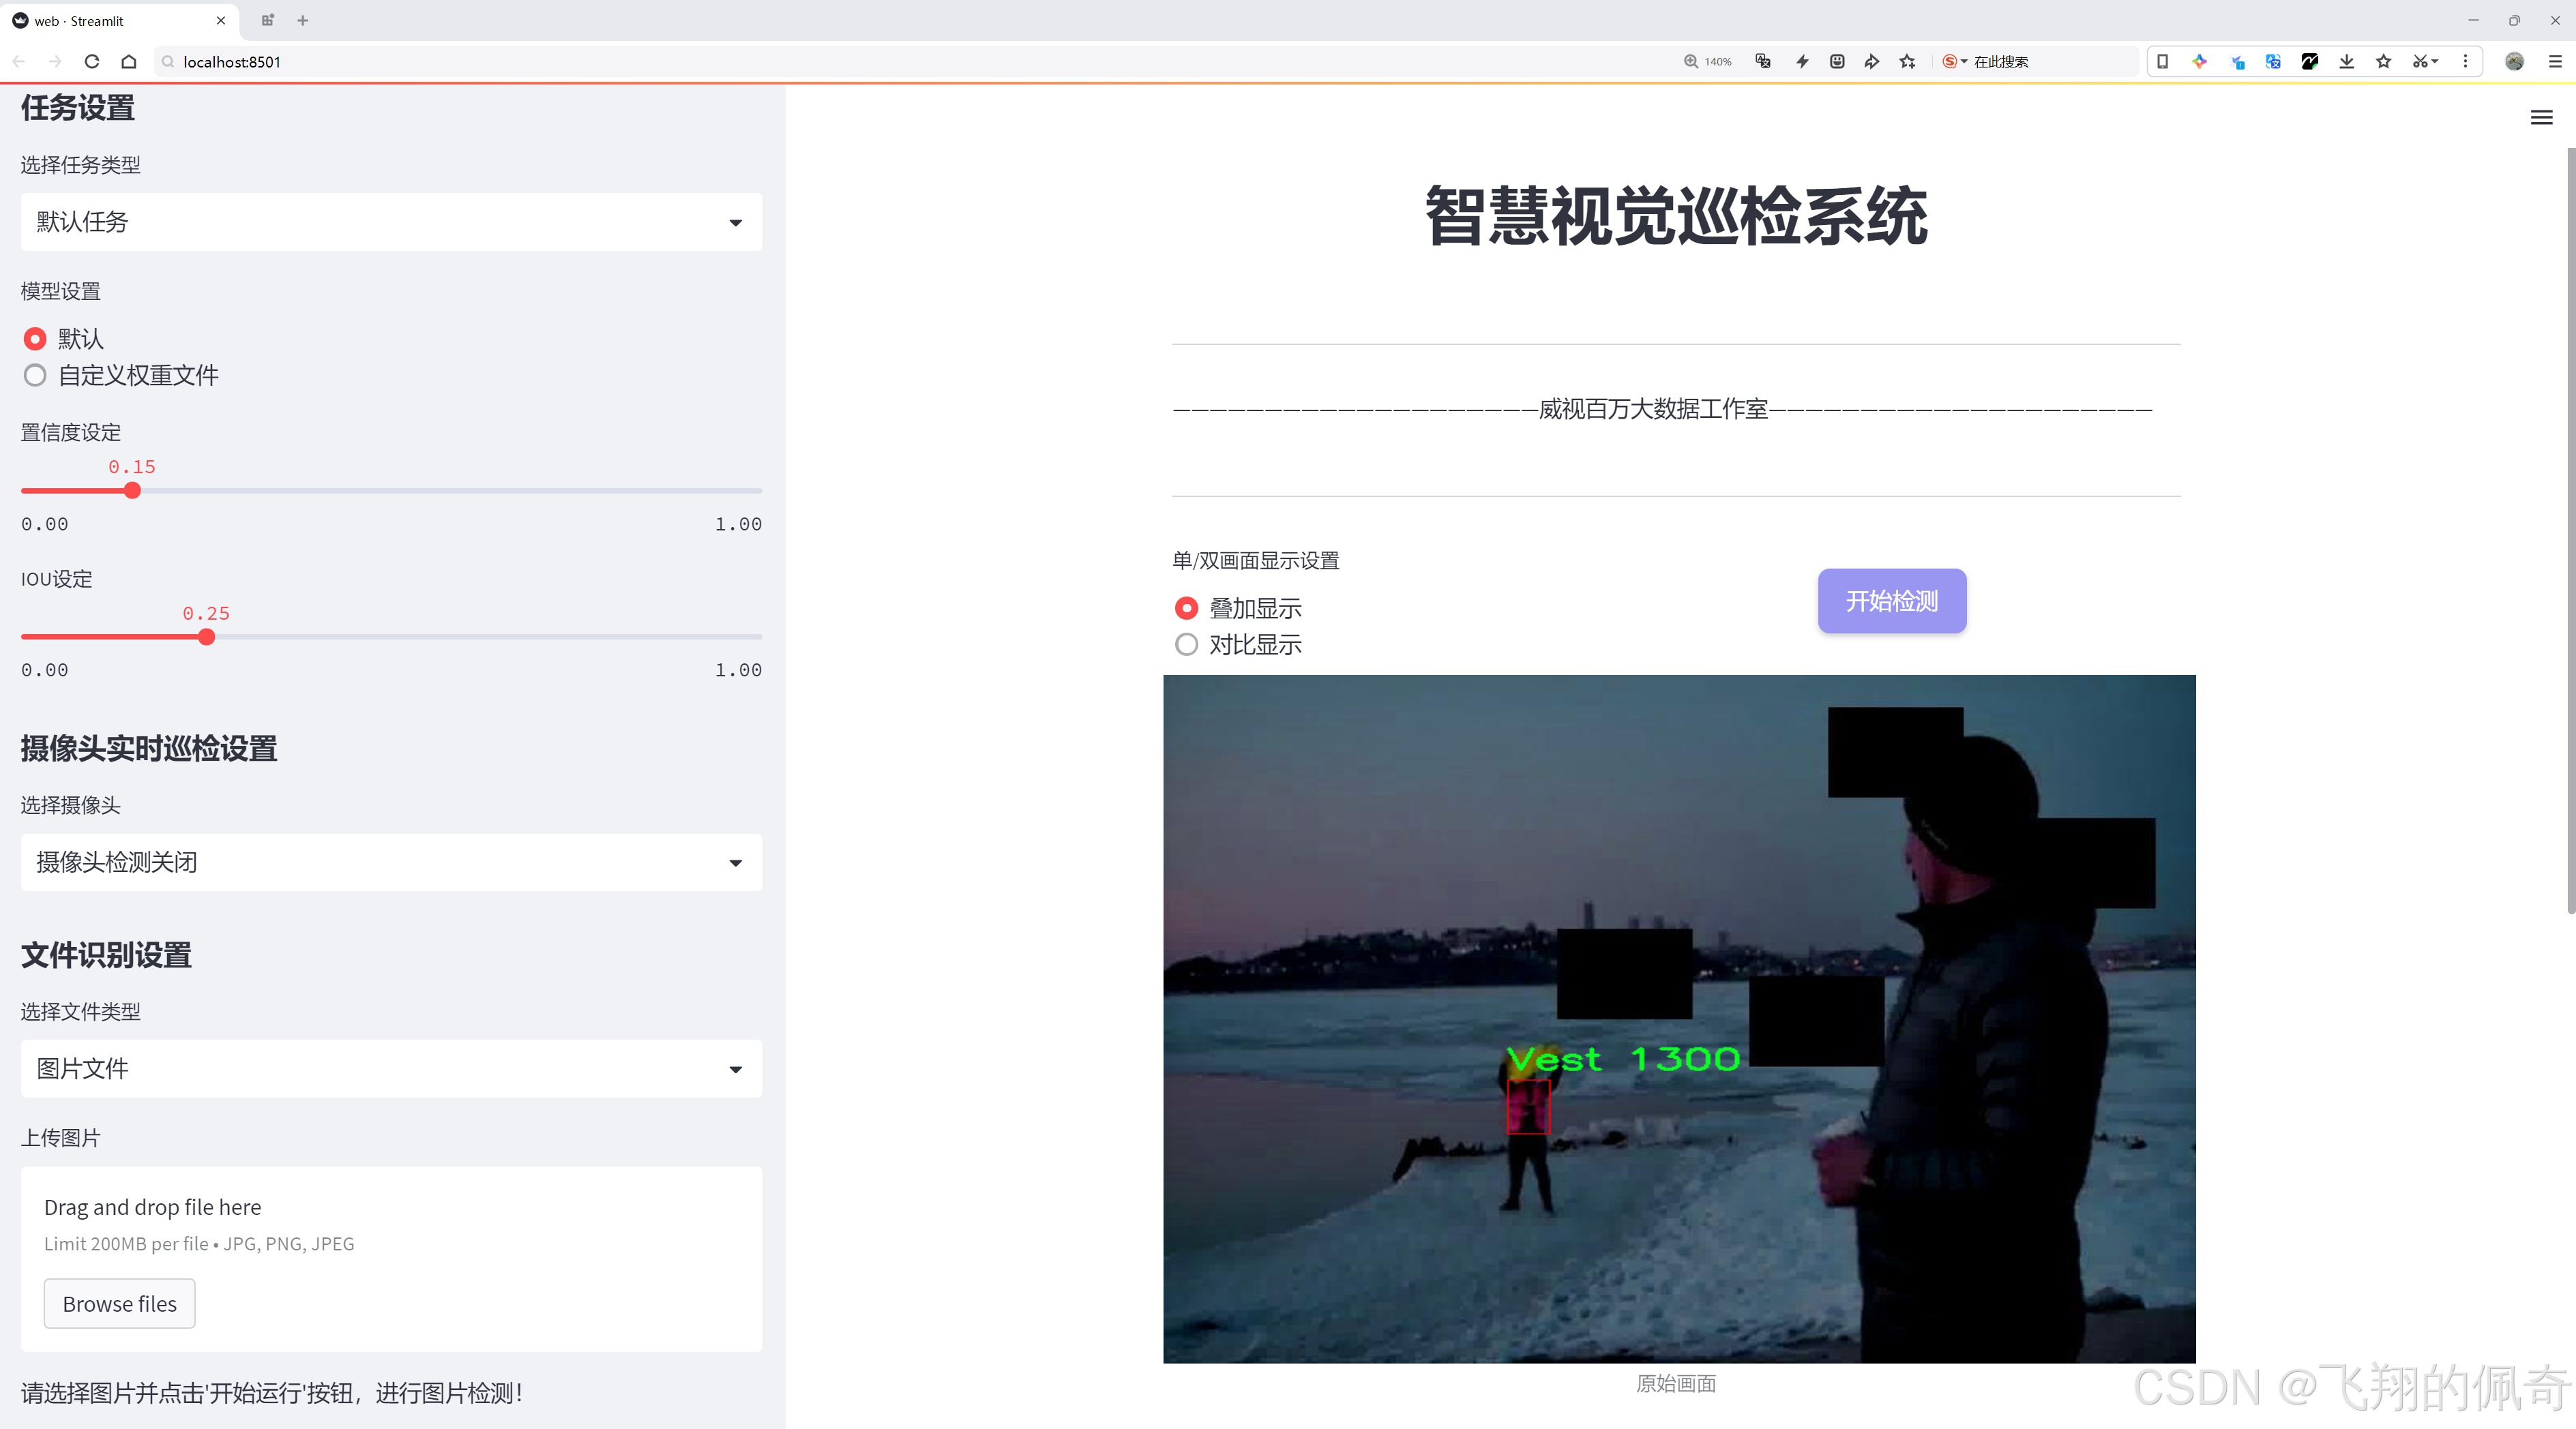Click the lightning quick-access icon near the address bar

(x=1802, y=61)
